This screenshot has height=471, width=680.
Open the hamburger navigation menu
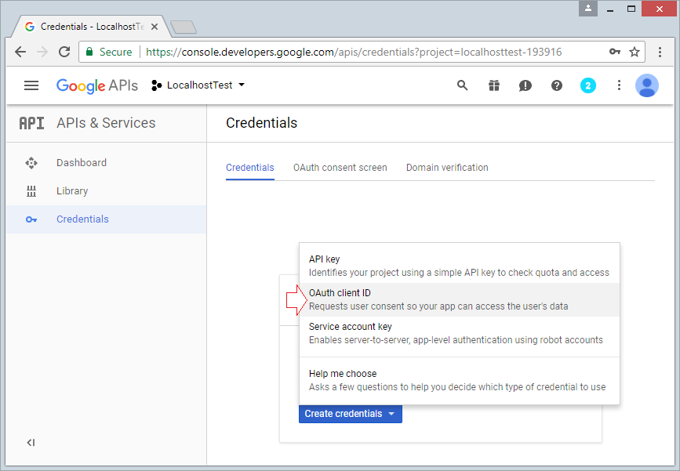click(x=31, y=85)
